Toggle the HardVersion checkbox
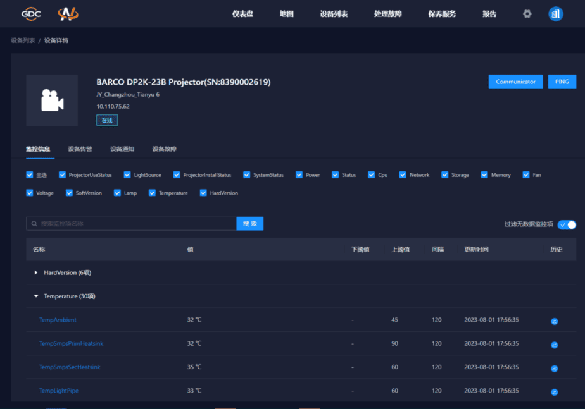585x409 pixels. 203,193
